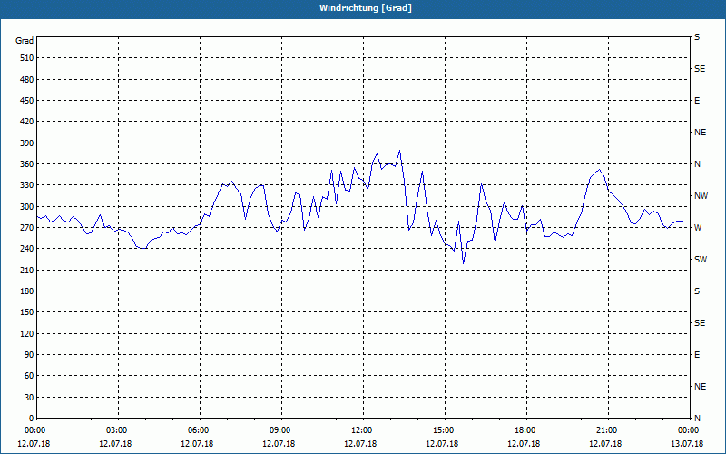The image size is (726, 454).
Task: Select the 510 value on the degree axis
Action: point(27,58)
